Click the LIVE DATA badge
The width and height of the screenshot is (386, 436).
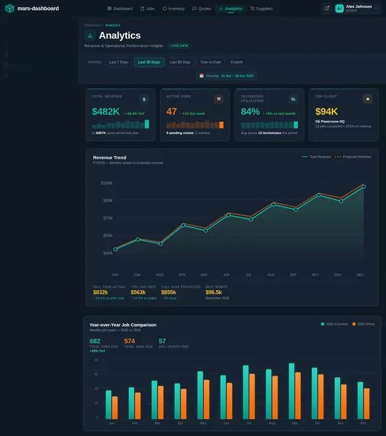click(x=179, y=46)
